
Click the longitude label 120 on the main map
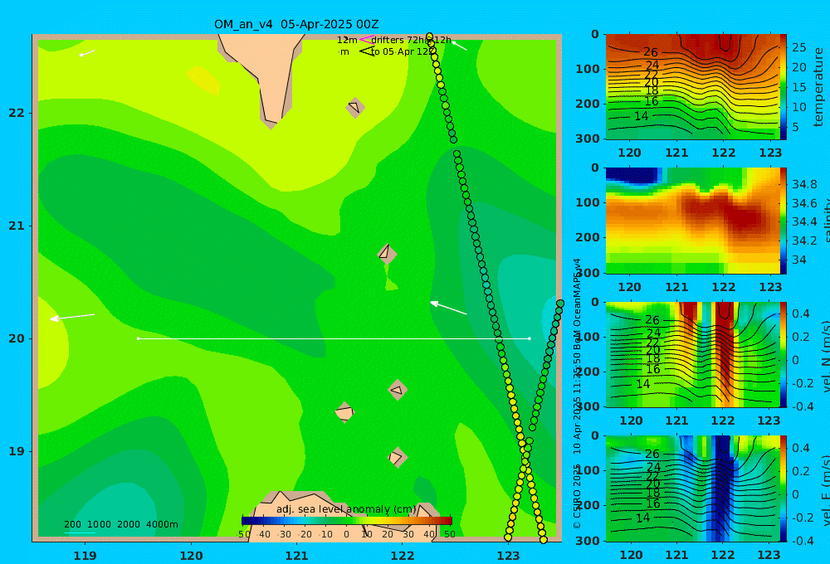[x=191, y=556]
